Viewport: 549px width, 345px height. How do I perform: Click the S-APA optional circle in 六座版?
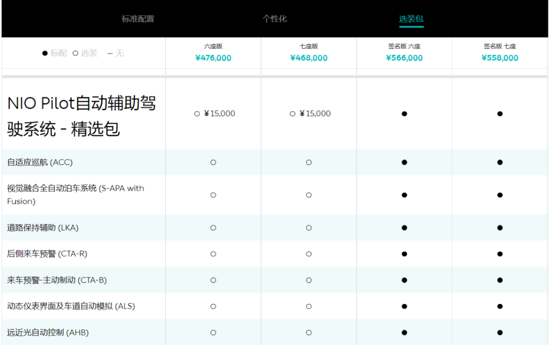click(x=213, y=195)
